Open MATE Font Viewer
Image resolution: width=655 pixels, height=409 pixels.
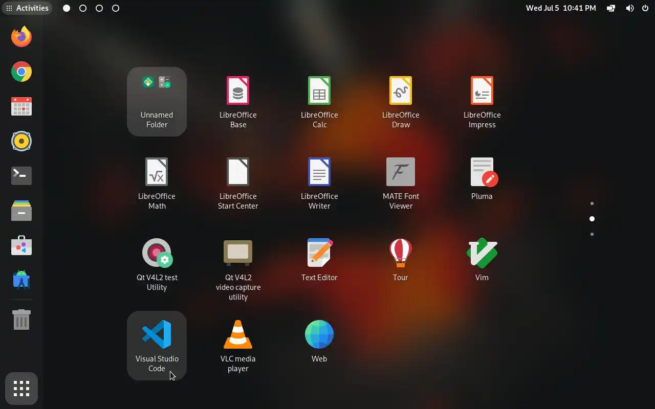401,183
